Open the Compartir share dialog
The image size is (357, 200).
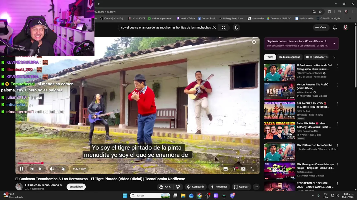pyautogui.click(x=195, y=187)
